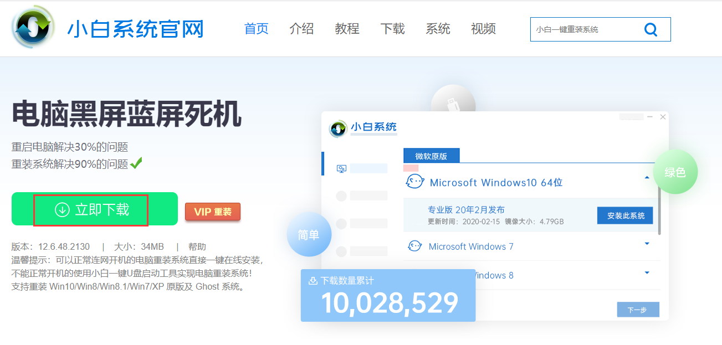Minimize the installer preview window
The width and height of the screenshot is (722, 345).
click(650, 117)
